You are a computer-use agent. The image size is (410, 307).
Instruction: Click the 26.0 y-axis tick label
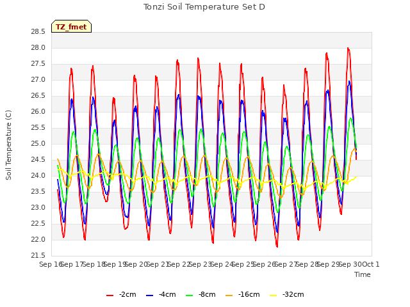[38, 112]
